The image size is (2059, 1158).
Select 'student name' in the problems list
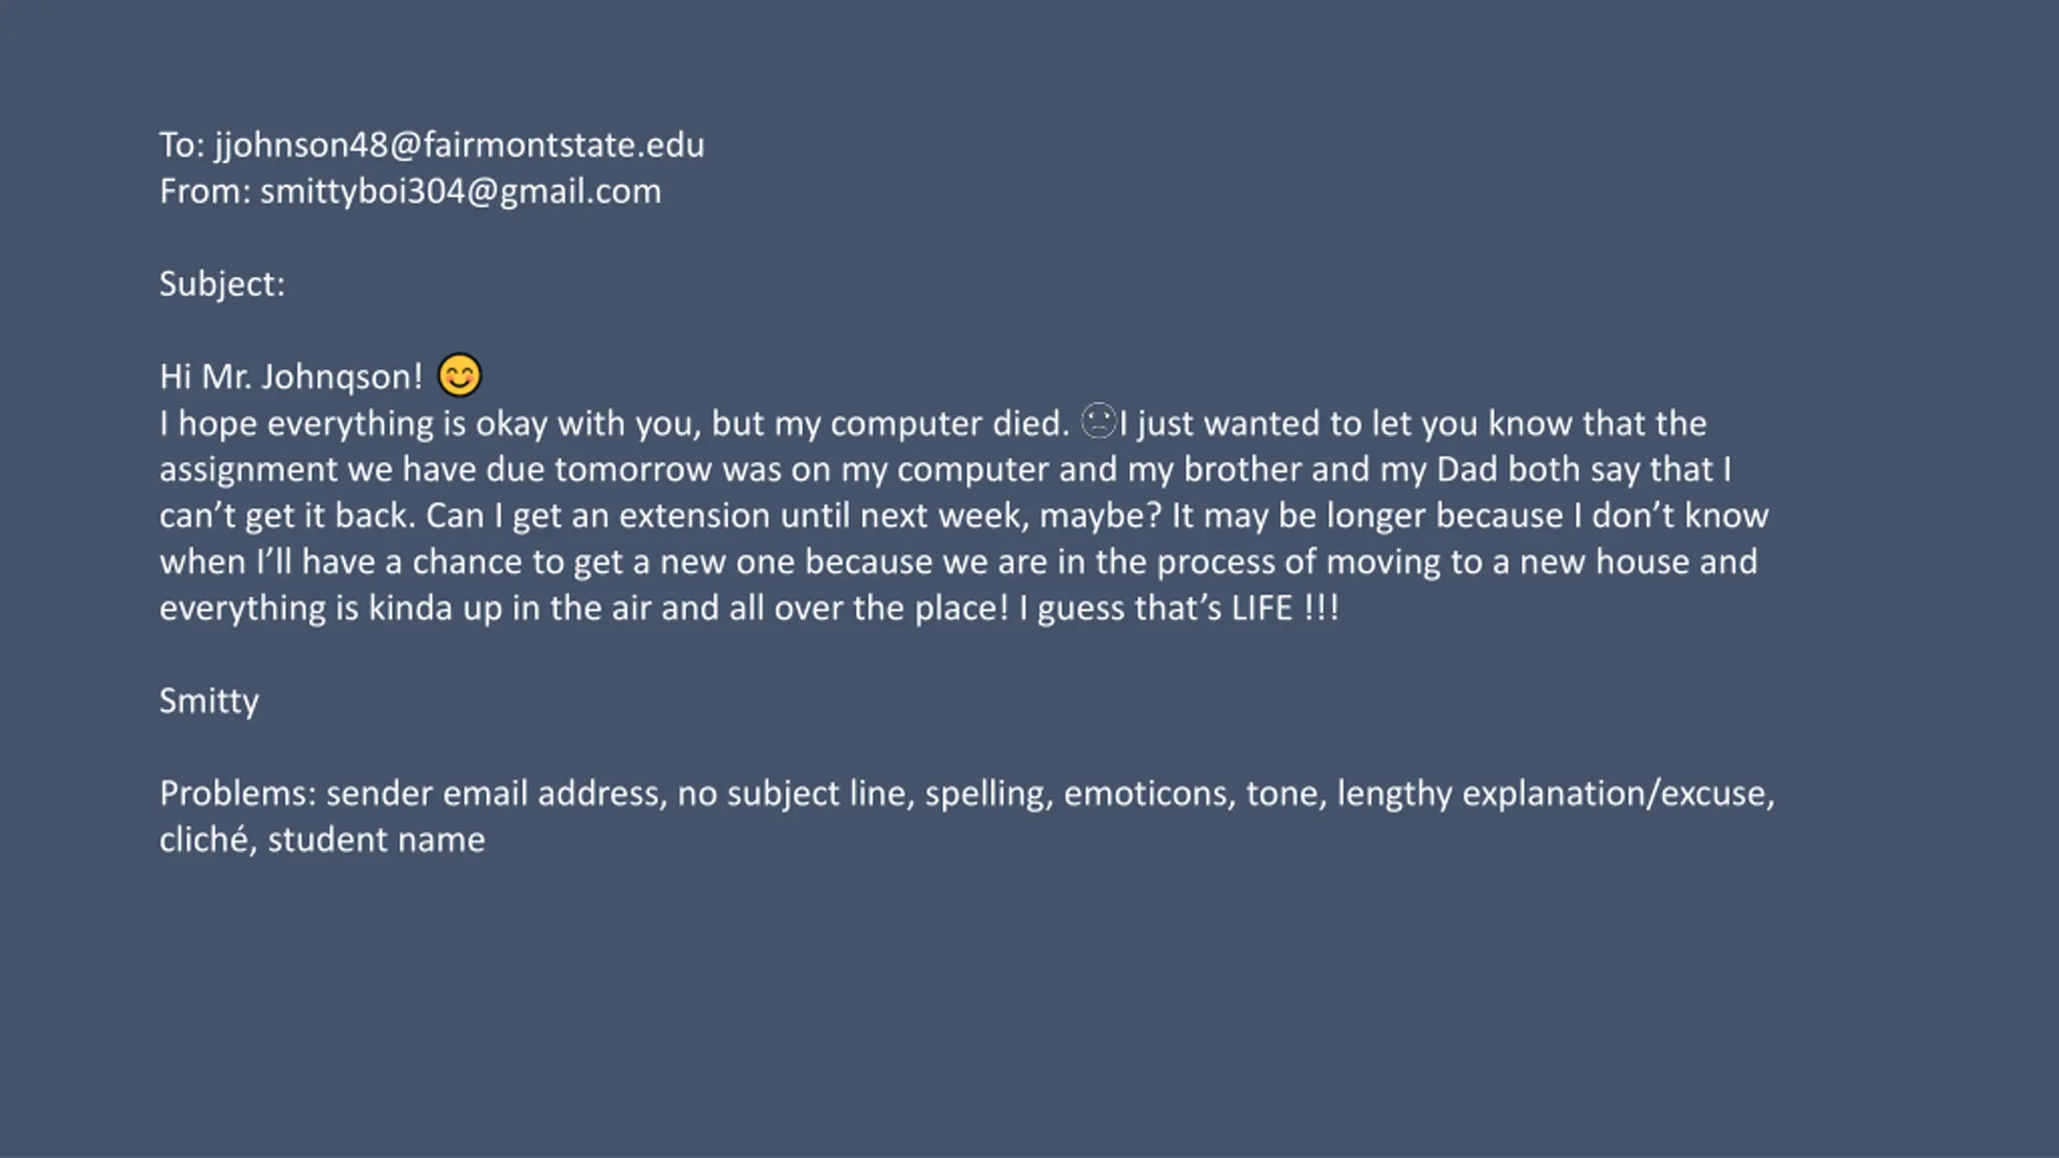pyautogui.click(x=376, y=840)
